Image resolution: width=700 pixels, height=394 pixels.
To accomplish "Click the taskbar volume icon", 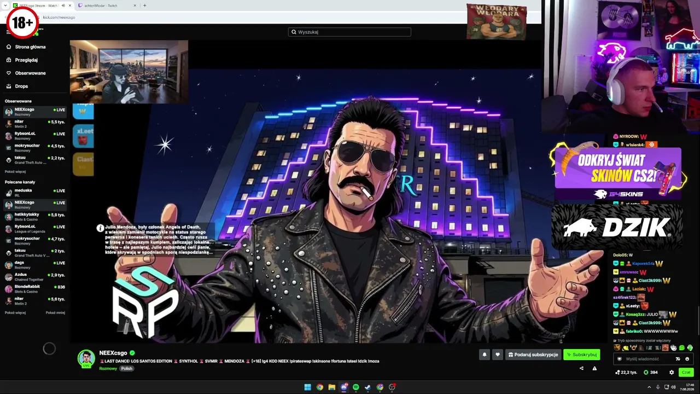I will tap(673, 387).
